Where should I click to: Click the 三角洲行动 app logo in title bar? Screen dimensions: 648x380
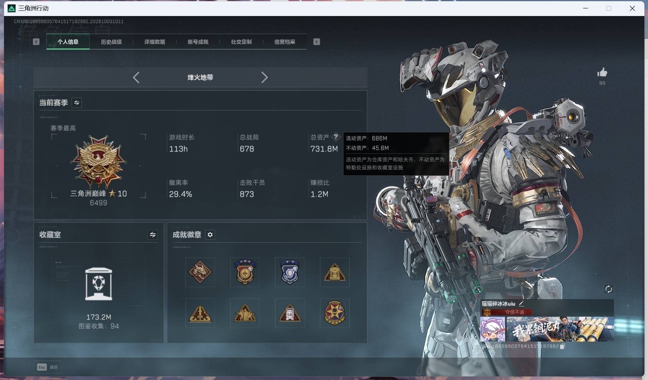click(x=12, y=8)
